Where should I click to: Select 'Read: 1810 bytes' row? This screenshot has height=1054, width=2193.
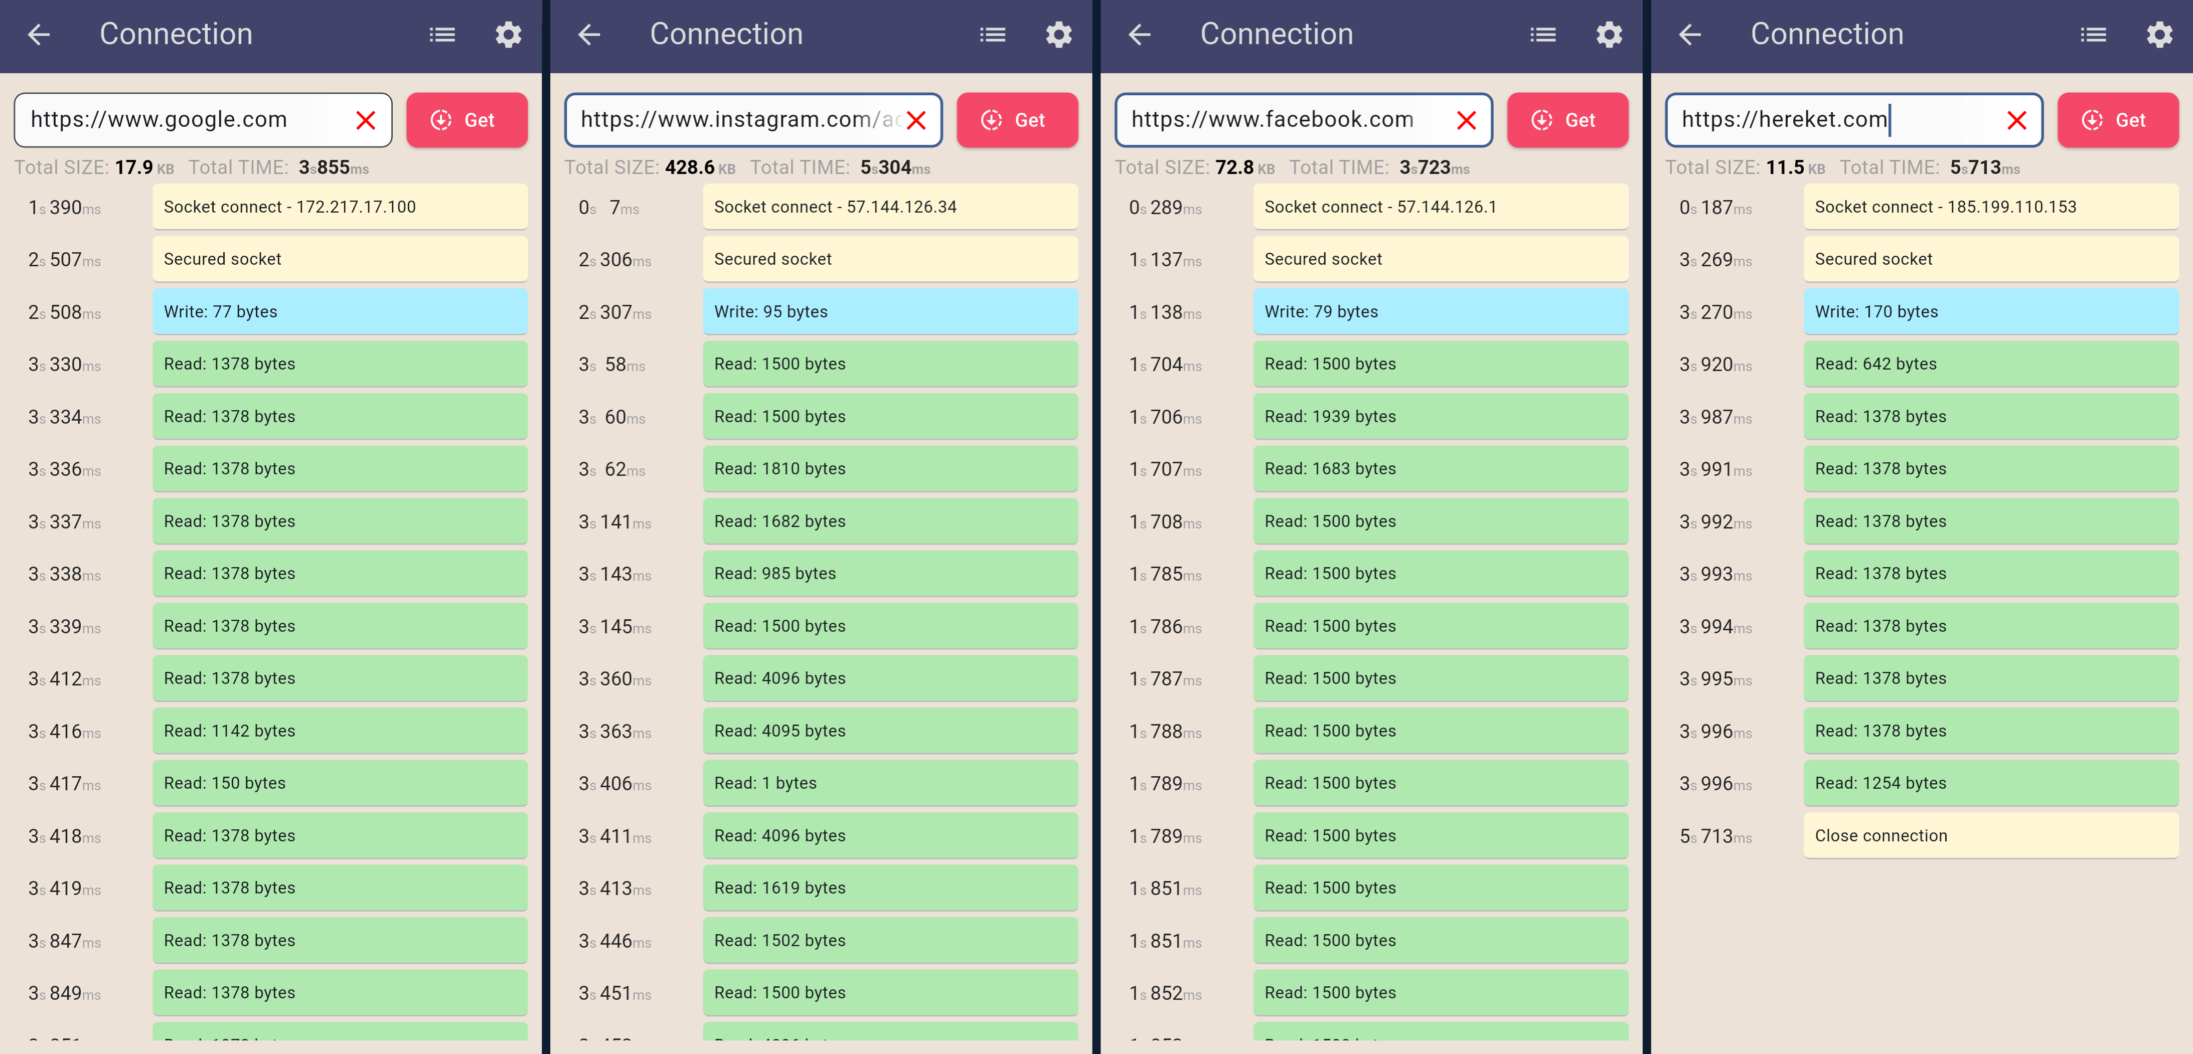(890, 469)
